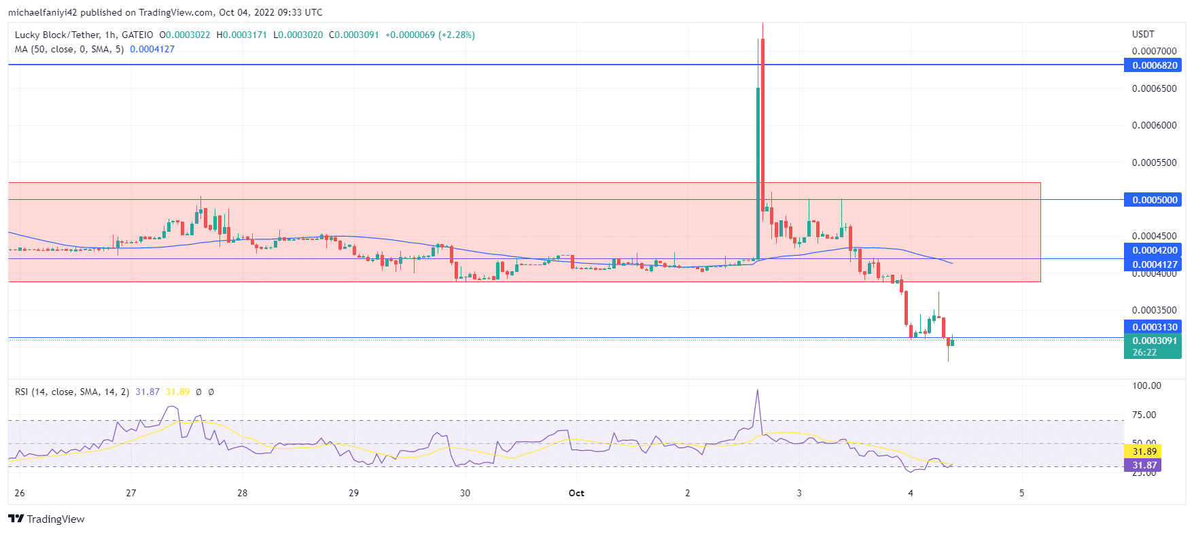Click the horizontal line at 0.0006820
Screen dimensions: 1194x533
[x=565, y=65]
